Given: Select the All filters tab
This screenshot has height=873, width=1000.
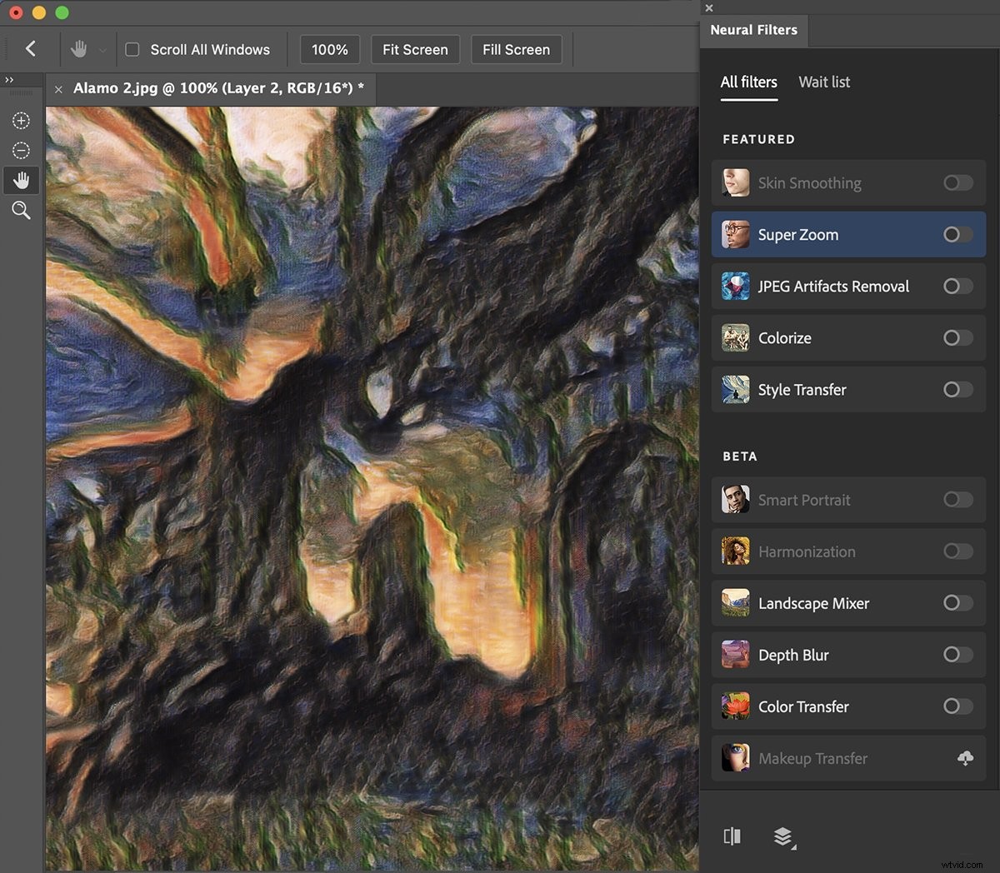Looking at the screenshot, I should (x=748, y=82).
